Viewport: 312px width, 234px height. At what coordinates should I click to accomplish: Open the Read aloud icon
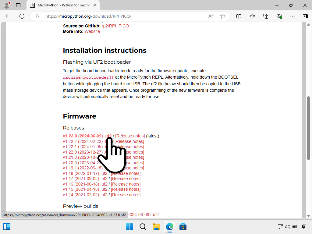pos(211,16)
